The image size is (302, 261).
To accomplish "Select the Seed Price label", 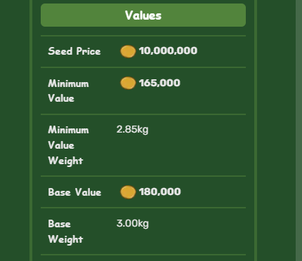I will (x=74, y=51).
